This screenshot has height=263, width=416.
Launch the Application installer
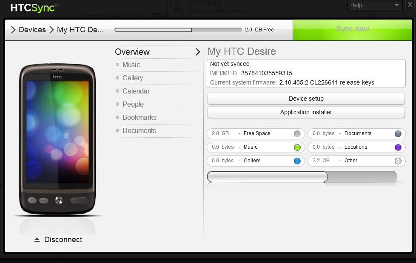tap(306, 113)
